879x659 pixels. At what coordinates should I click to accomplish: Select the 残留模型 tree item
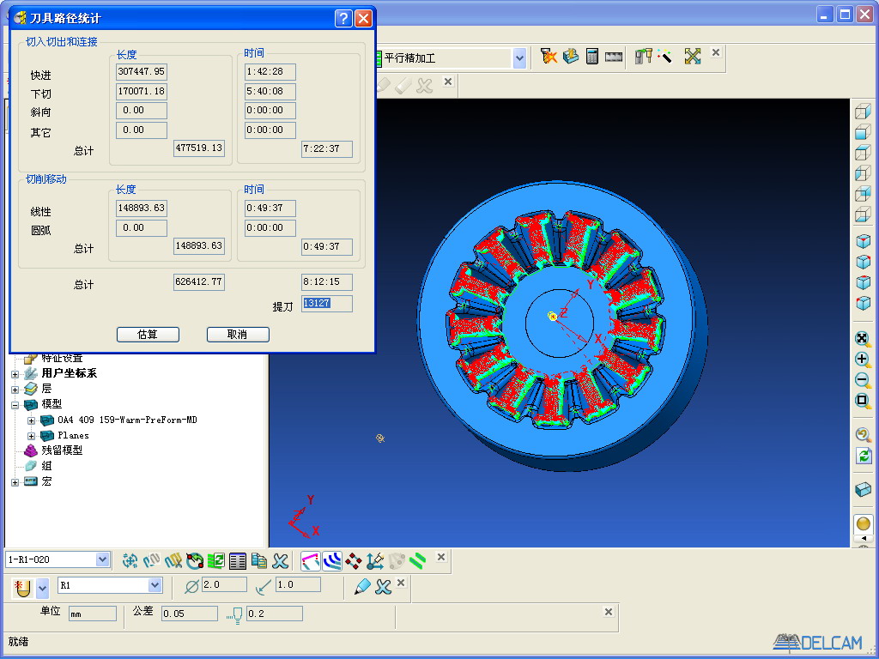point(62,450)
